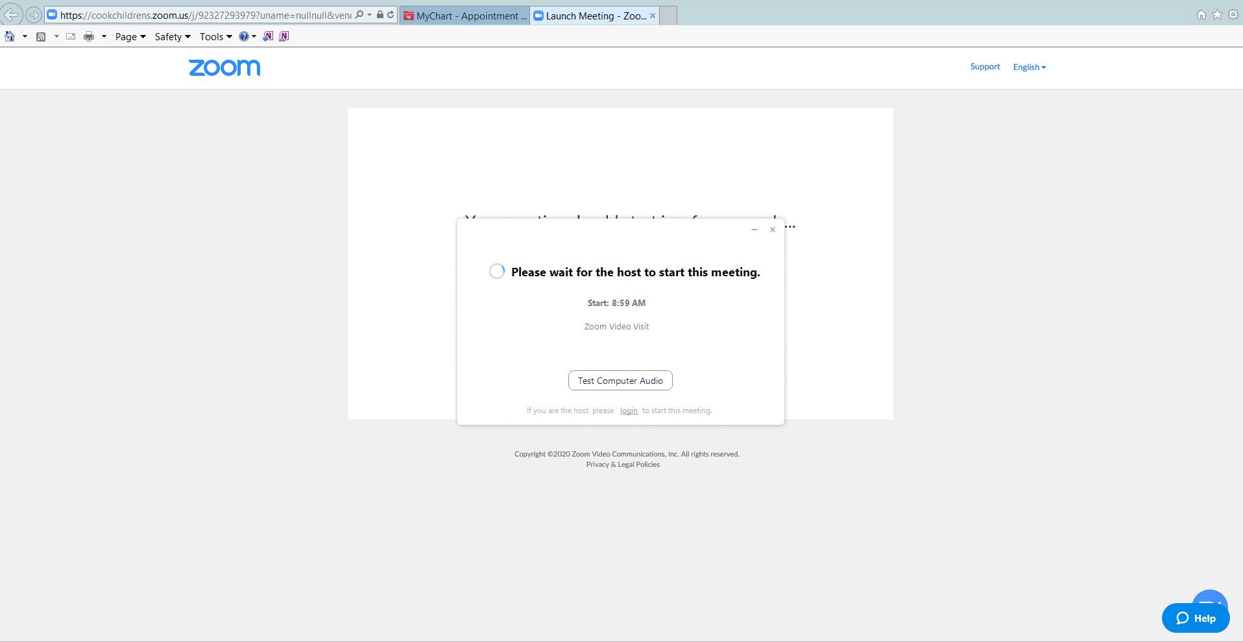Click the Zoom logo
This screenshot has height=642, width=1243.
coord(224,67)
